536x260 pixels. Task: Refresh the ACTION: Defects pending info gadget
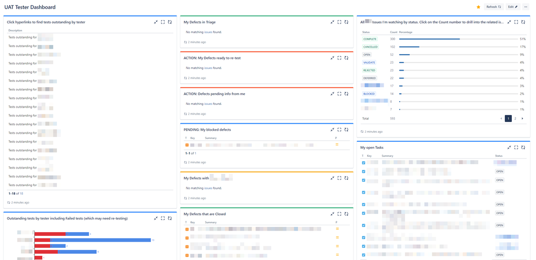click(346, 94)
